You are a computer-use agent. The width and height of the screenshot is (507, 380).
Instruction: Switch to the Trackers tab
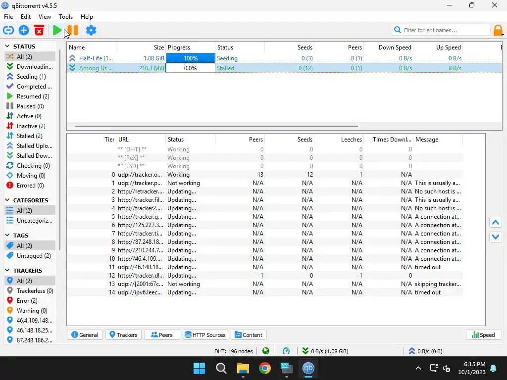(x=123, y=335)
